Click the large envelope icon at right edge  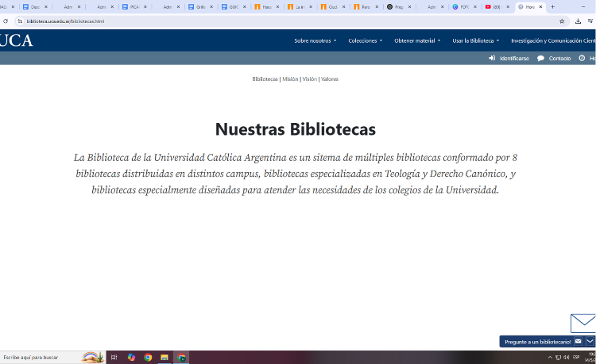pos(583,324)
